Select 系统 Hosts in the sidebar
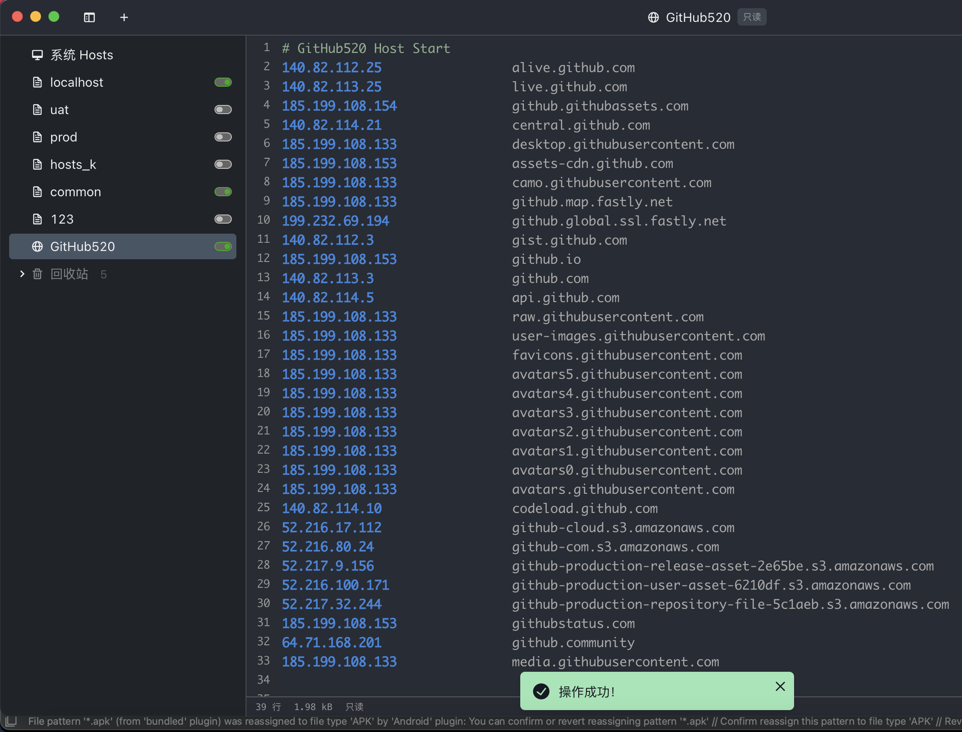The width and height of the screenshot is (962, 732). click(123, 55)
